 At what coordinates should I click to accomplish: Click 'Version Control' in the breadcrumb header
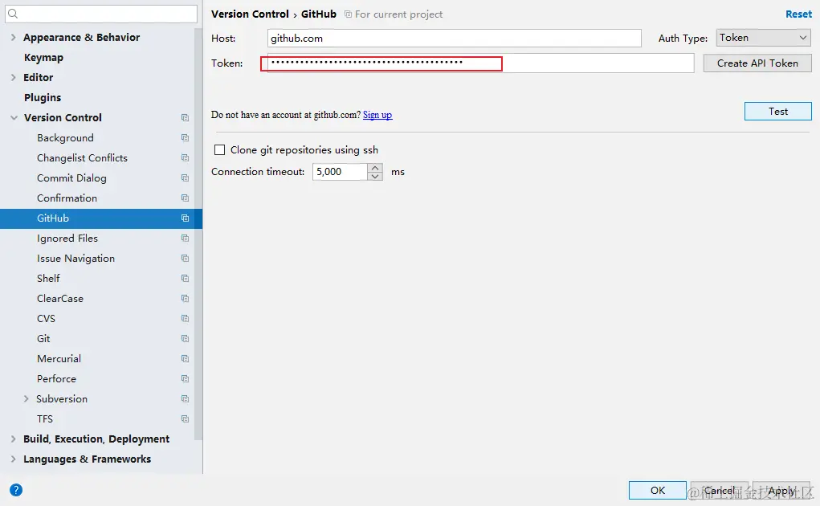click(x=250, y=14)
